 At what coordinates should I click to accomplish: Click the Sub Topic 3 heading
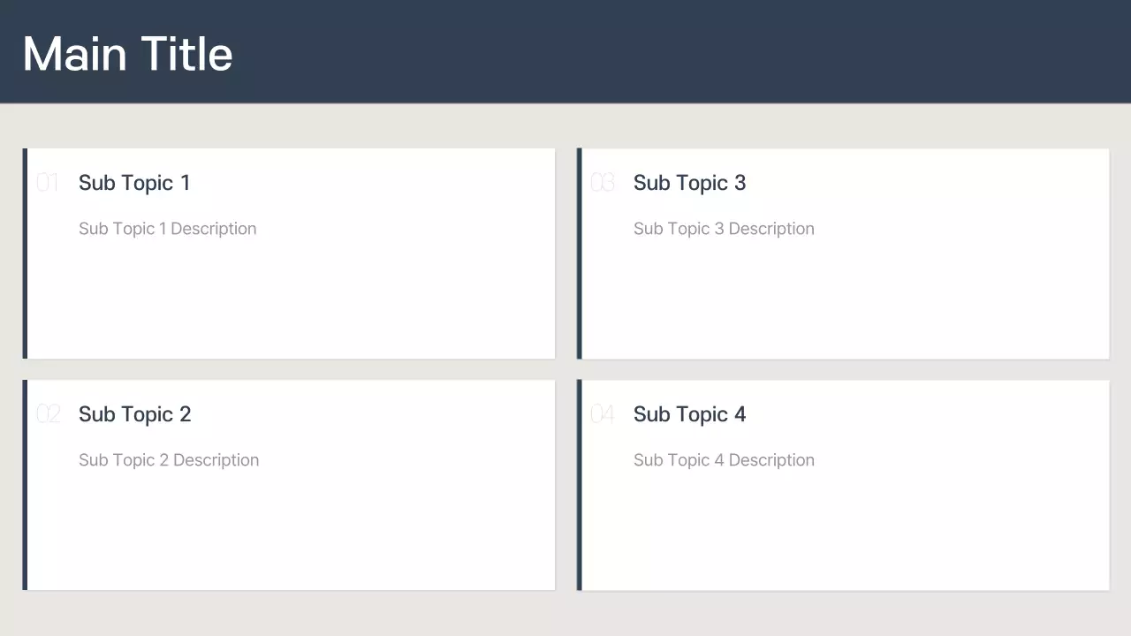click(x=689, y=183)
